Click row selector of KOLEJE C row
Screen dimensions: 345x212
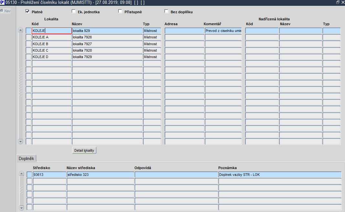(x=28, y=50)
